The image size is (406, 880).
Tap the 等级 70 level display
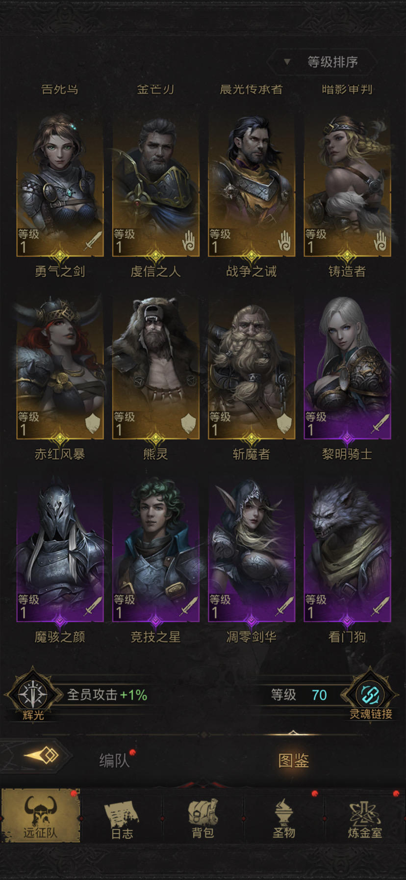pos(299,694)
